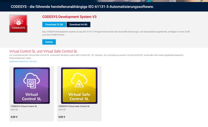Click the Download 64 Bit button
208x127 pixels.
[78, 24]
